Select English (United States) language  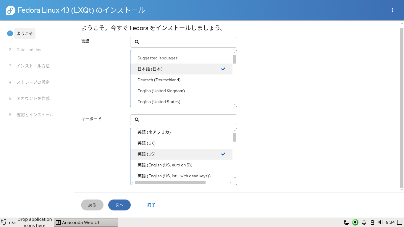click(181, 102)
